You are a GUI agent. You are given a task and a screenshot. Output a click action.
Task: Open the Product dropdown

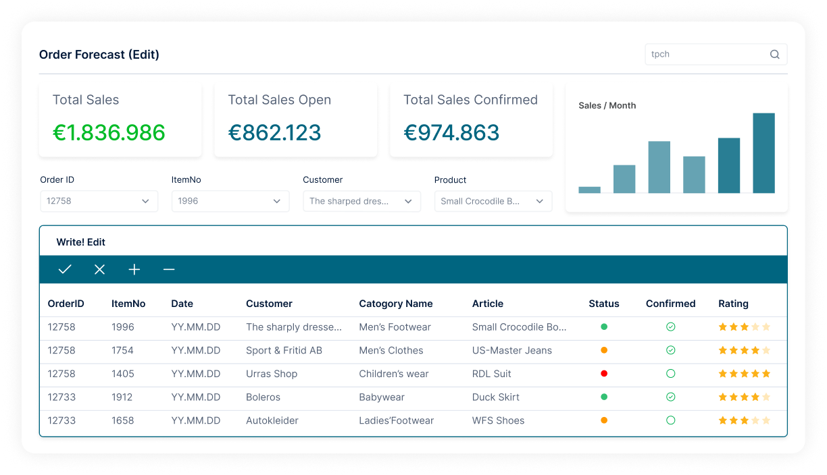click(x=493, y=201)
